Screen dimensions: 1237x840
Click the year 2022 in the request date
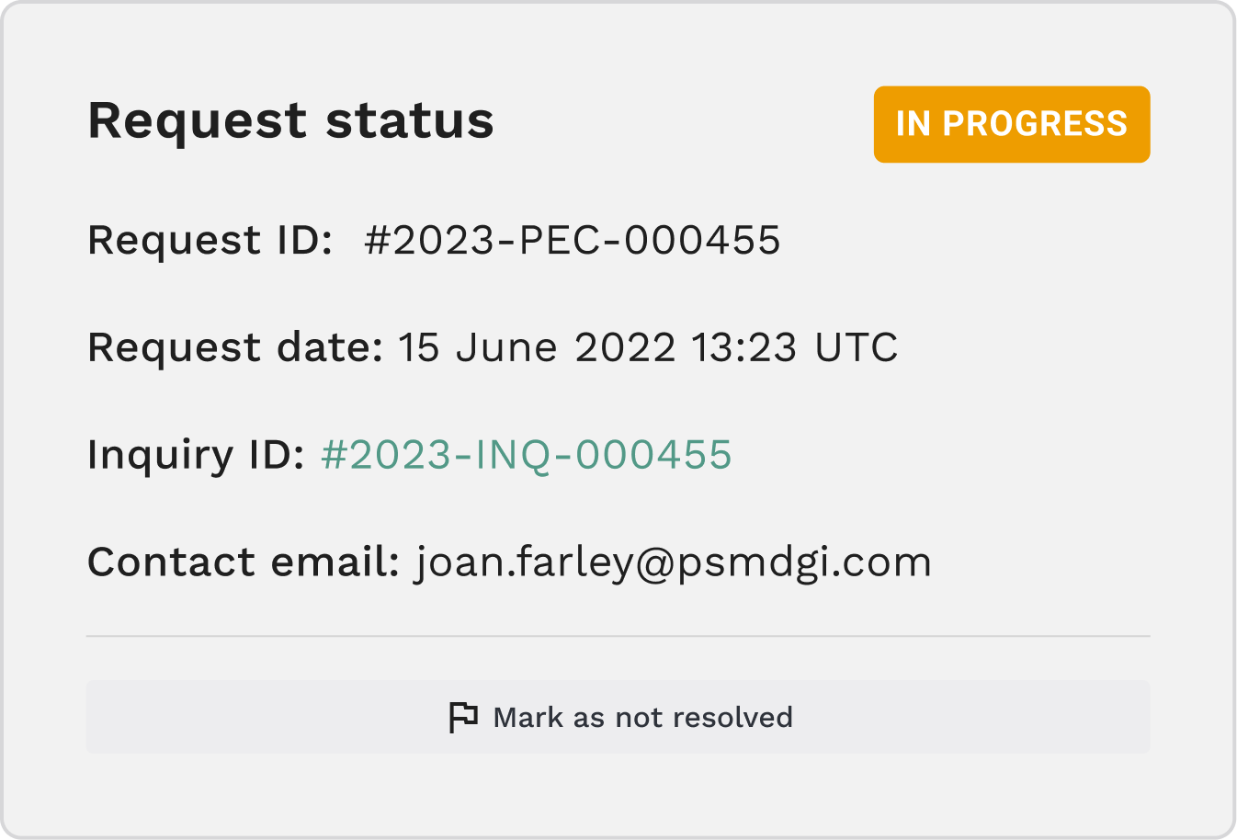[x=625, y=348]
